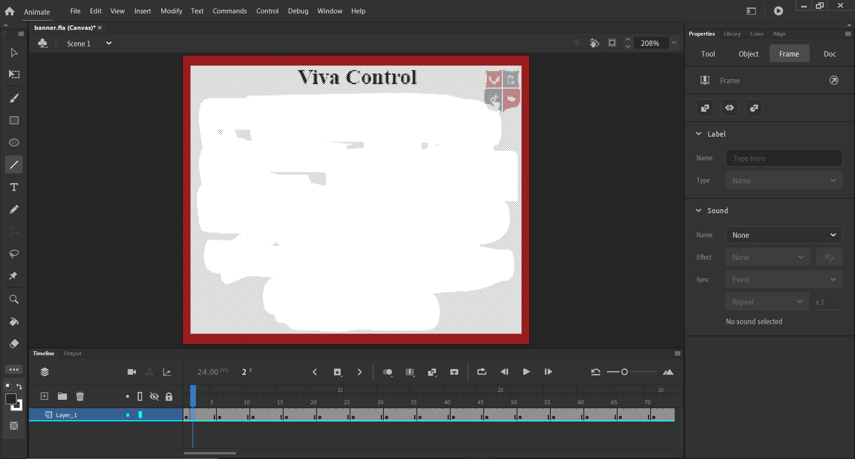Open the Modify menu
855x459 pixels.
coord(171,11)
